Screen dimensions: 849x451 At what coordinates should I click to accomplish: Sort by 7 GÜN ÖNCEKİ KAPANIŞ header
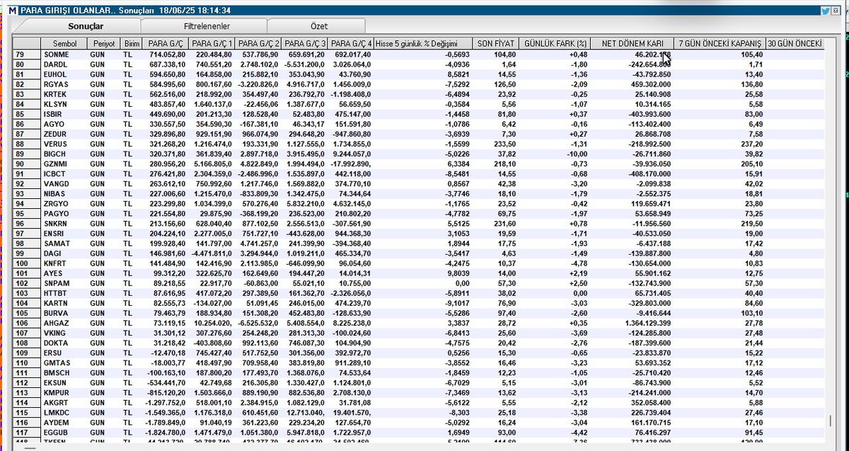pyautogui.click(x=719, y=43)
